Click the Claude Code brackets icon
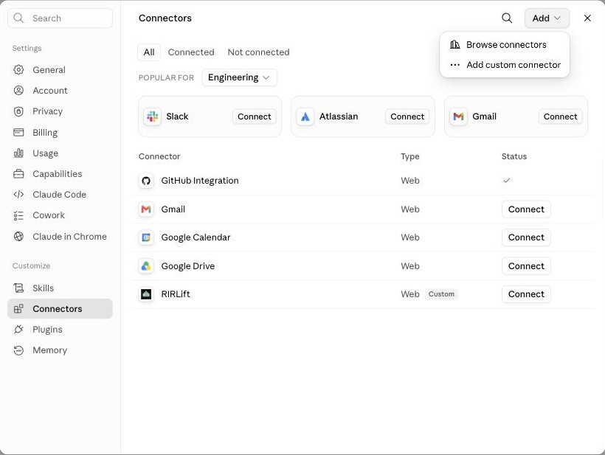 18,195
